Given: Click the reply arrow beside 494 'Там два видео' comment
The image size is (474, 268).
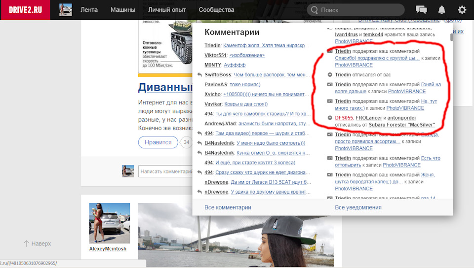Looking at the screenshot, I should pos(199,133).
